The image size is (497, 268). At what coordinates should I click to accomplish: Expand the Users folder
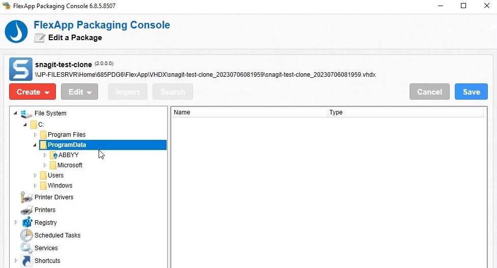click(x=35, y=175)
